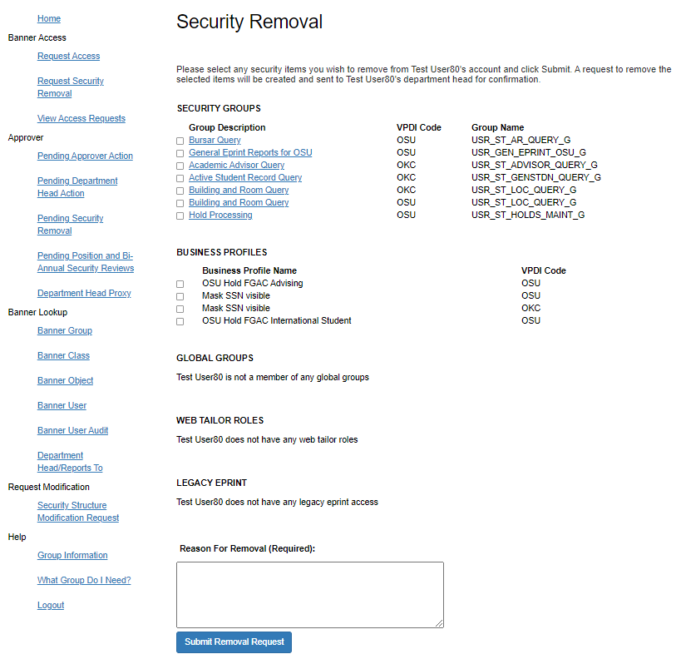Select the General Eprint Reports for OSU checkbox
The height and width of the screenshot is (659, 676).
(x=180, y=152)
